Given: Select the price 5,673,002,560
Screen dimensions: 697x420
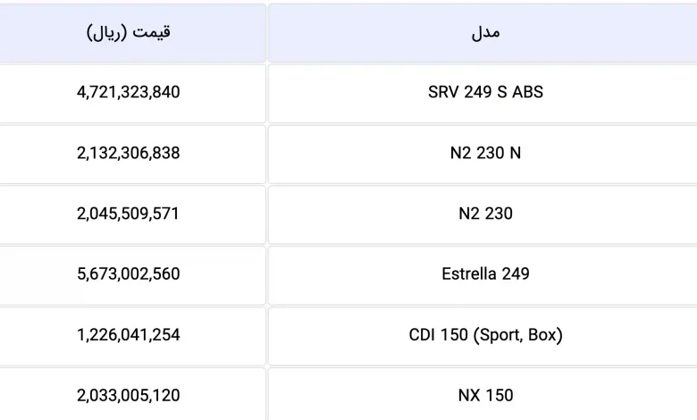Looking at the screenshot, I should 129,273.
